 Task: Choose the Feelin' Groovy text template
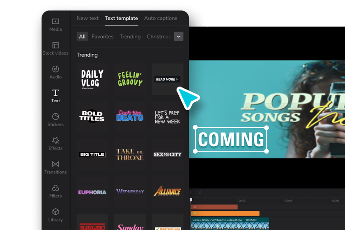click(130, 79)
